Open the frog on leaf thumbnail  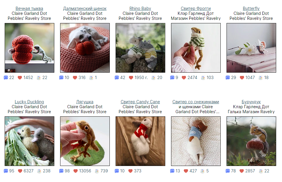coord(85,141)
